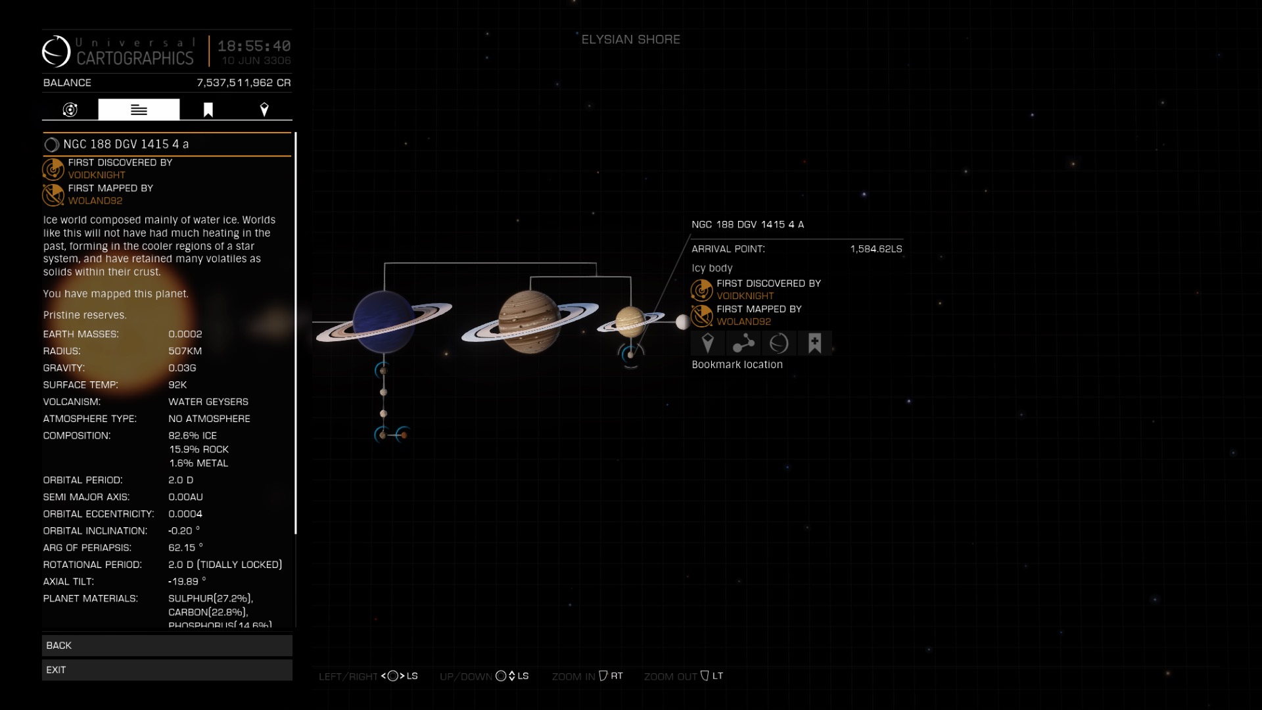This screenshot has width=1262, height=710.
Task: Click the CARBON(22.8%) material entry
Action: (x=208, y=613)
